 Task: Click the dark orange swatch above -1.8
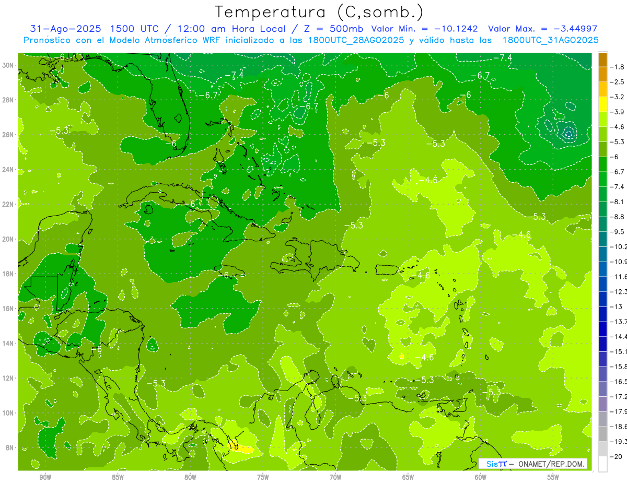[x=602, y=60]
